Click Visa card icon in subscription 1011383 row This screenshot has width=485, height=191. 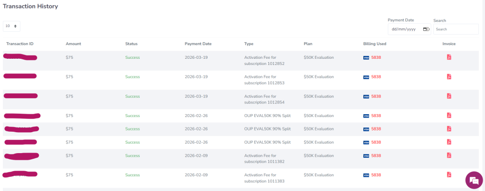pyautogui.click(x=366, y=175)
